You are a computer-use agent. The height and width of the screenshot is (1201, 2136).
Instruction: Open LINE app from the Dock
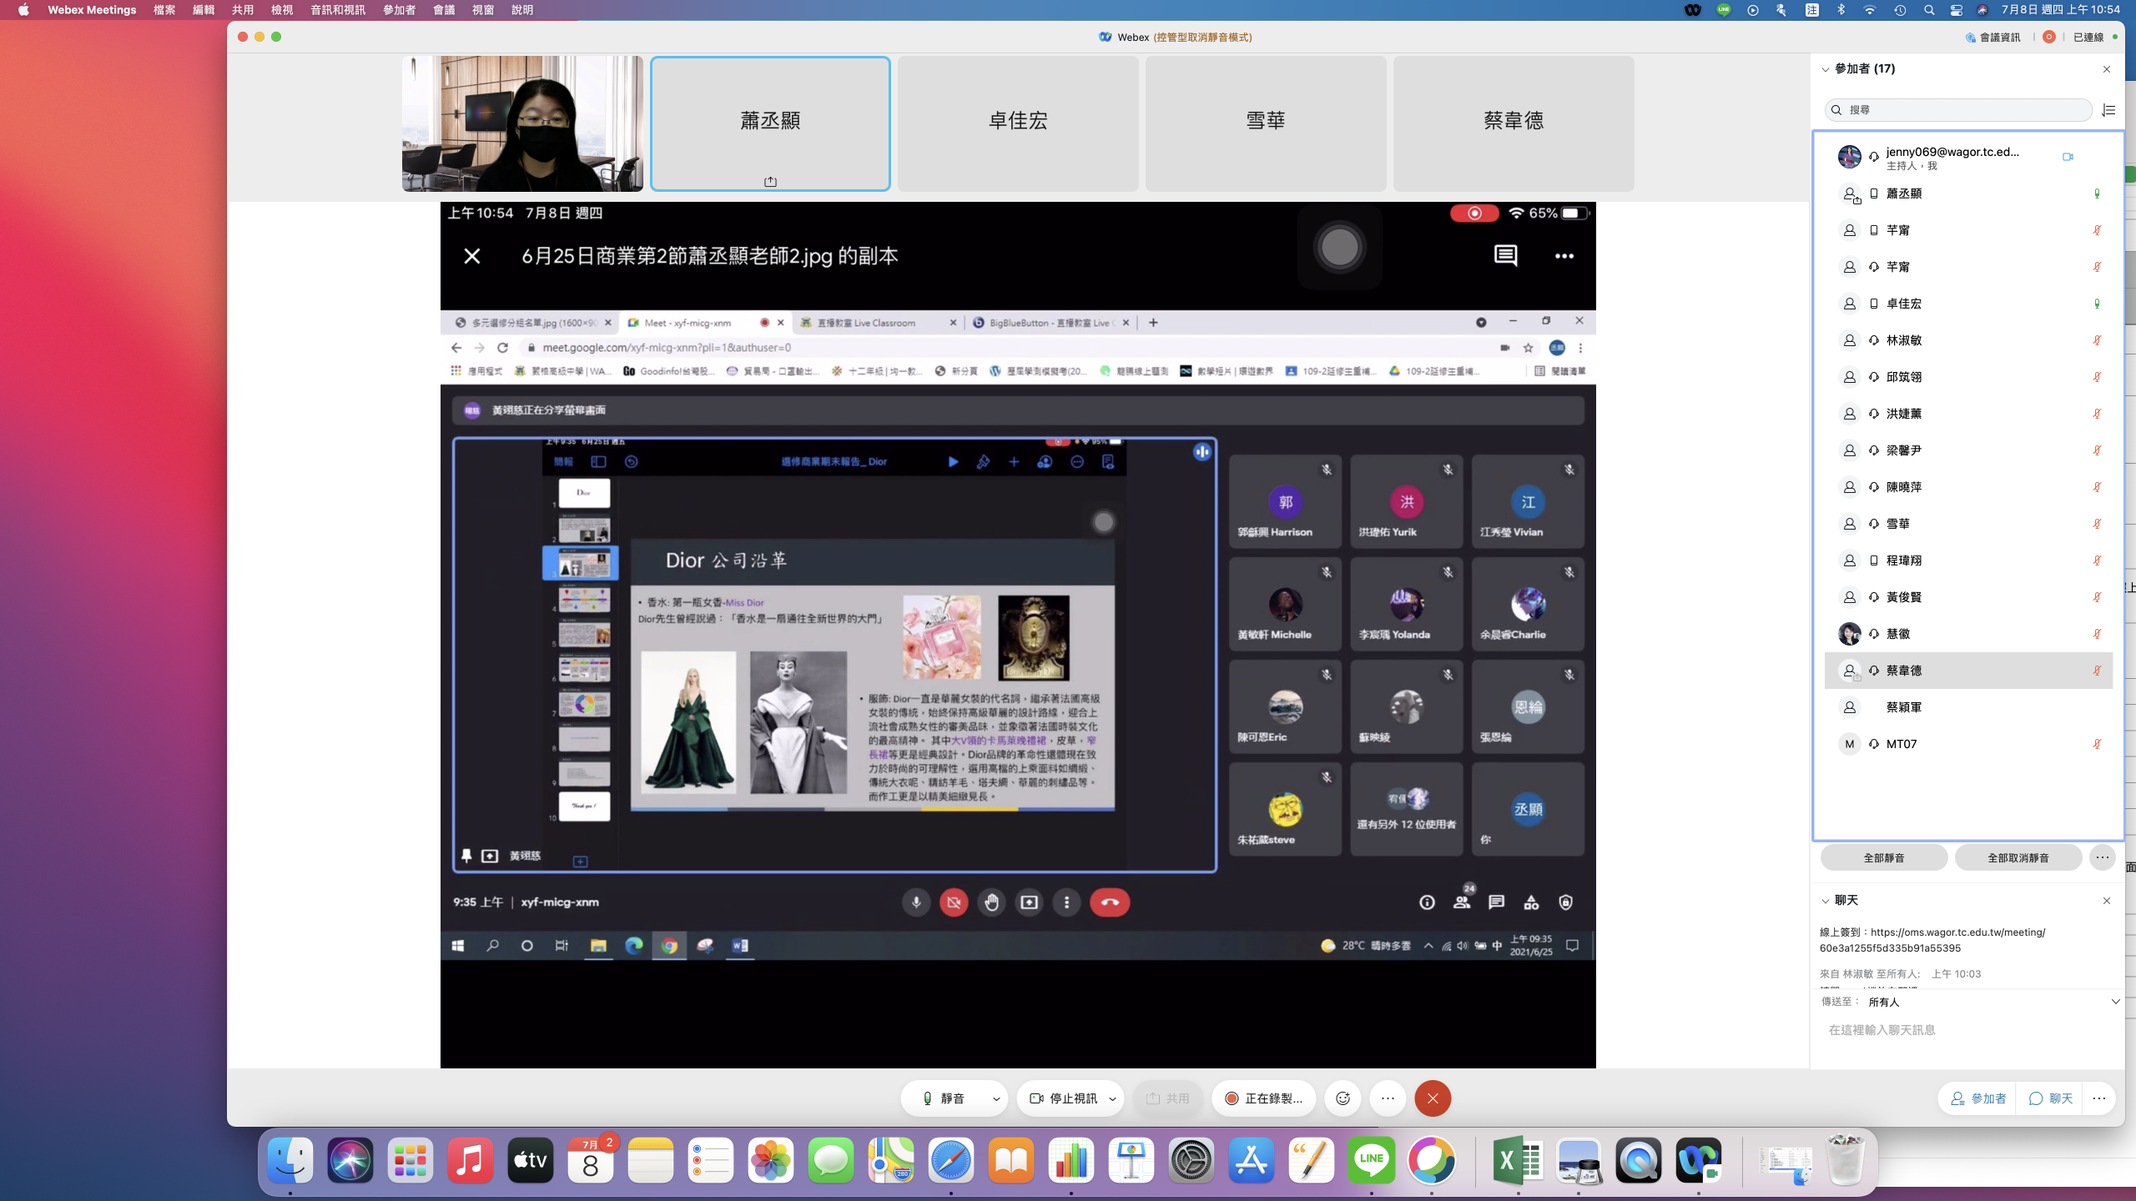1371,1160
